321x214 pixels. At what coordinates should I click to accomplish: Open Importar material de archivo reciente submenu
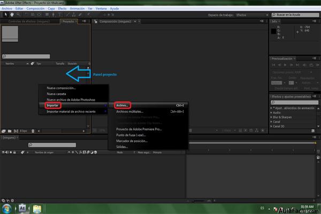[x=73, y=111]
